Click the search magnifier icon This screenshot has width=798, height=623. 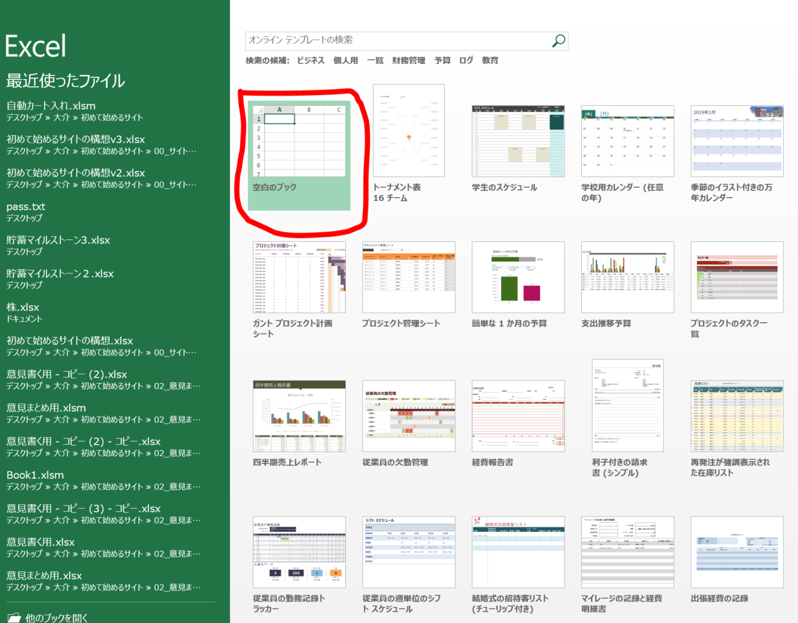coord(559,41)
